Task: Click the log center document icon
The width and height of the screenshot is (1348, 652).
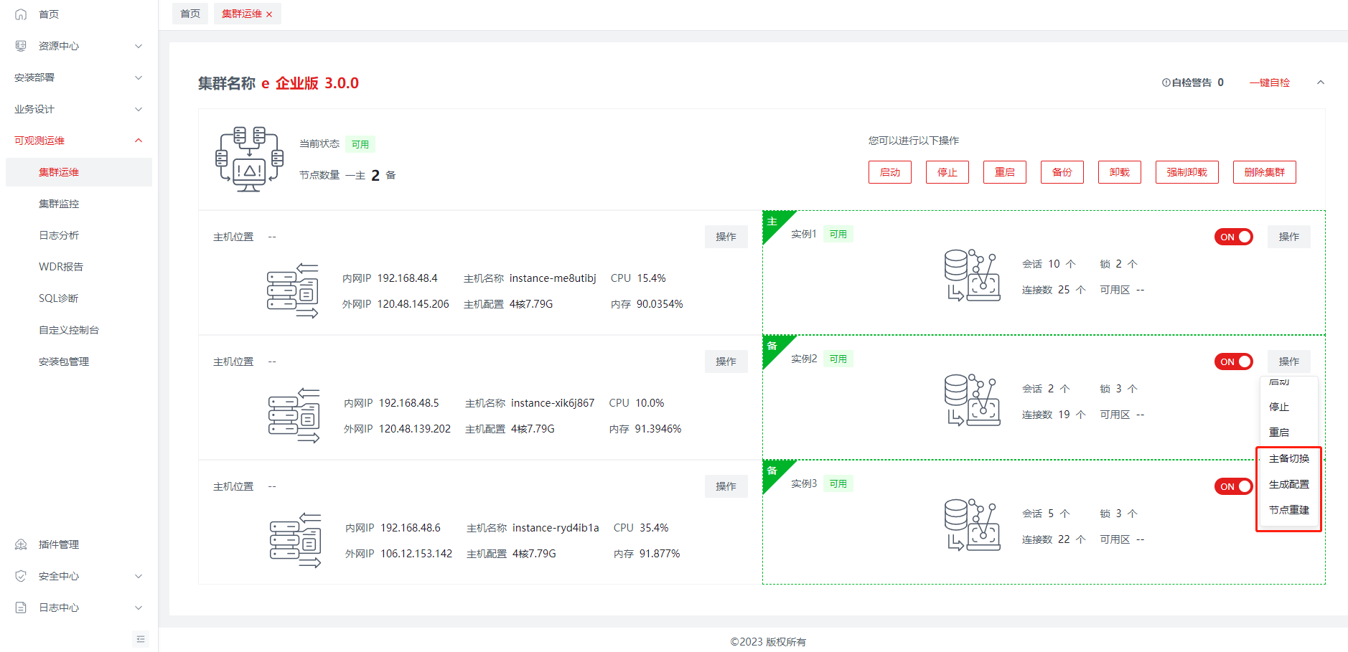Action: pos(21,608)
